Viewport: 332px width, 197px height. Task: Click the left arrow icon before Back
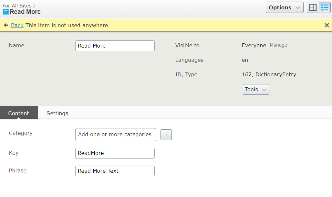point(6,25)
